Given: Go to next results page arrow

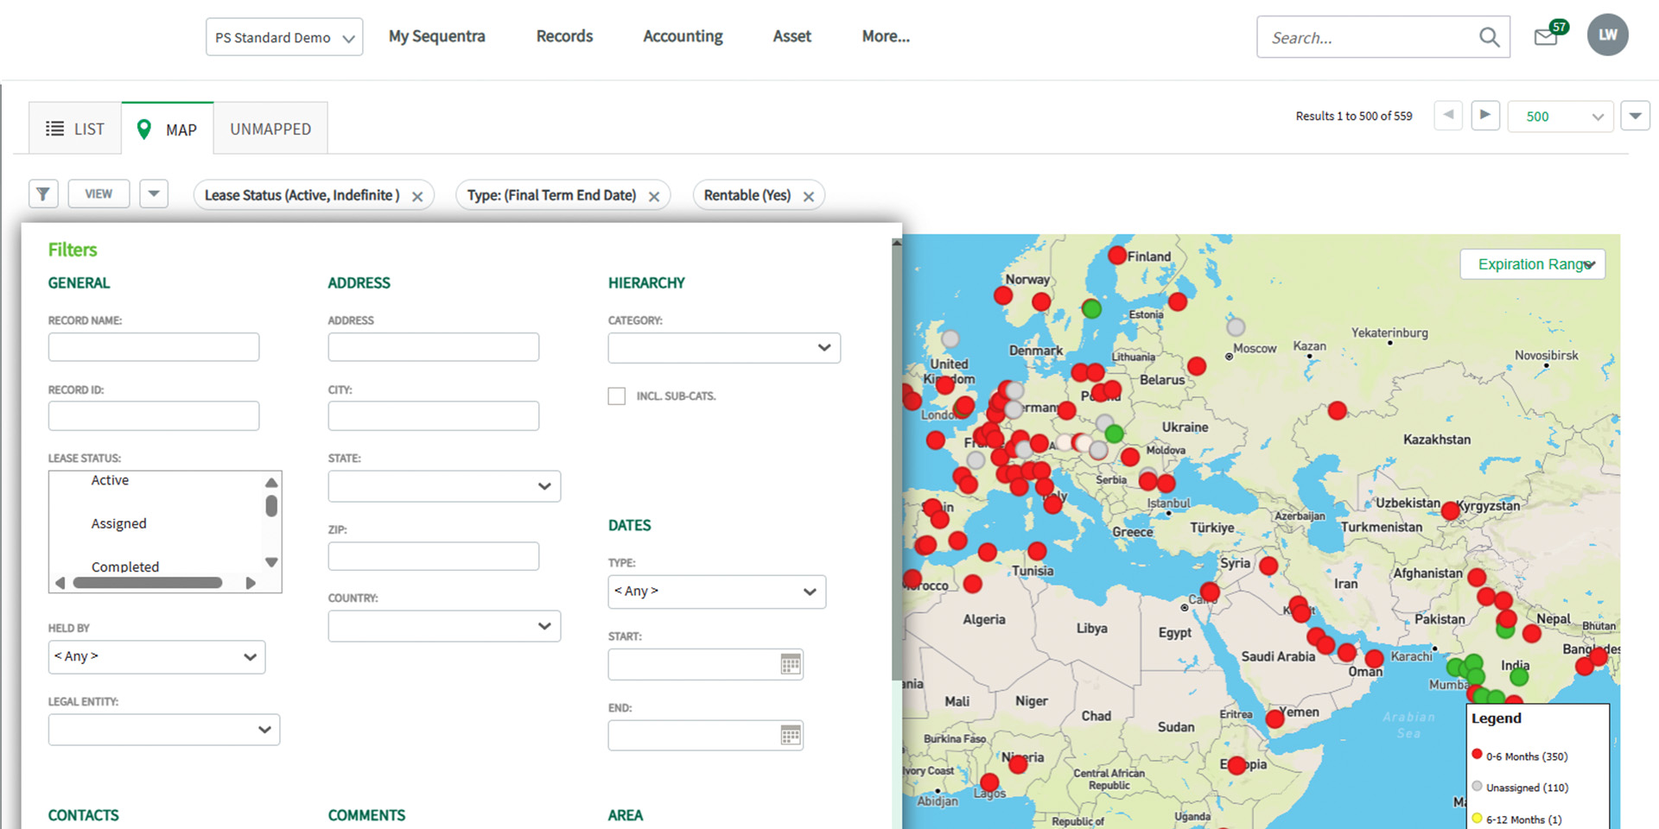Looking at the screenshot, I should (1485, 115).
